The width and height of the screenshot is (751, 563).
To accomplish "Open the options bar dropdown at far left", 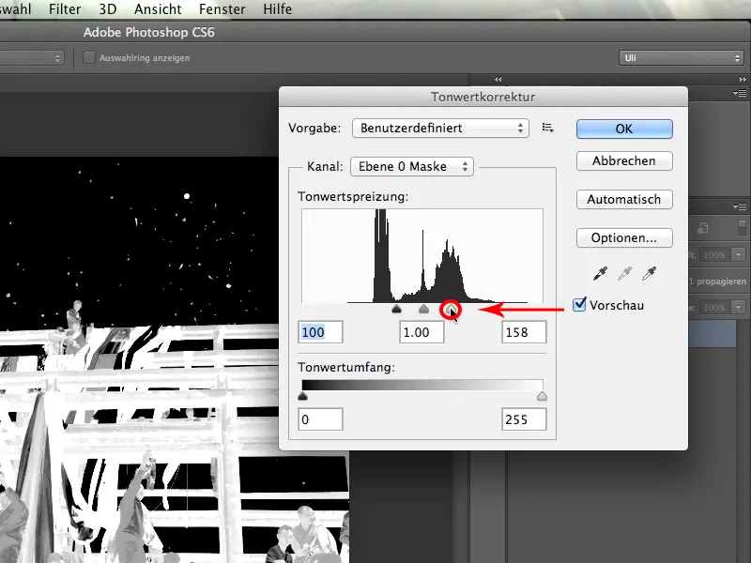I will (32, 58).
